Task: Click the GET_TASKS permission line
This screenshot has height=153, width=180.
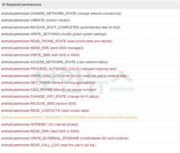Action: [x=90, y=83]
